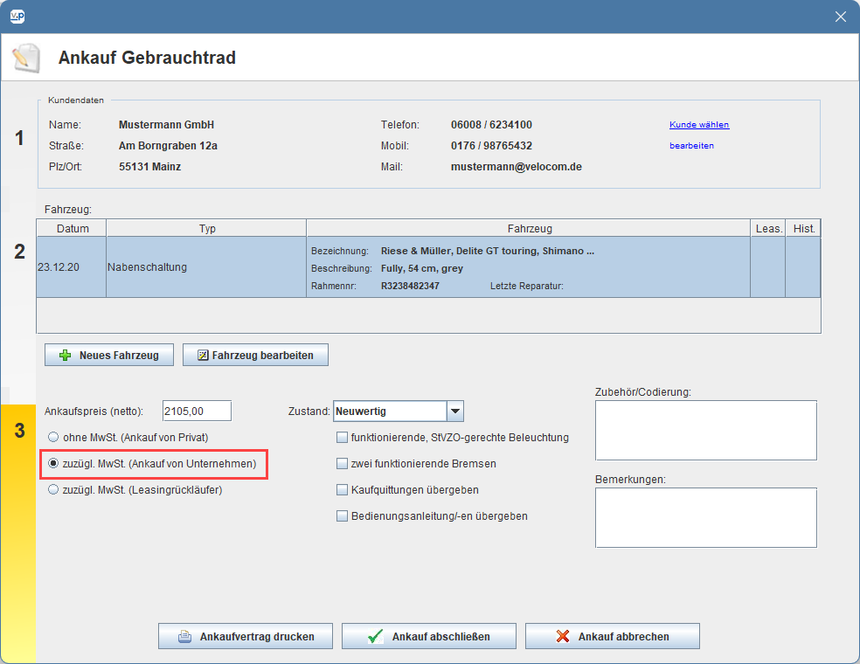Viewport: 860px width, 664px height.
Task: Click the Letzte Reparatur label in vehicle row
Action: pos(526,286)
